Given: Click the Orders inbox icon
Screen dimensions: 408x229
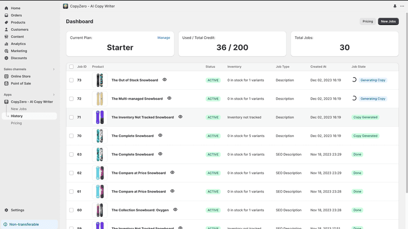Looking at the screenshot, I should (x=6, y=15).
